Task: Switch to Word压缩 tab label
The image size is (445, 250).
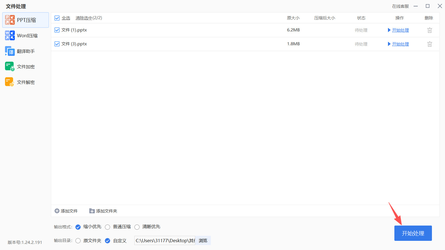Action: click(27, 36)
